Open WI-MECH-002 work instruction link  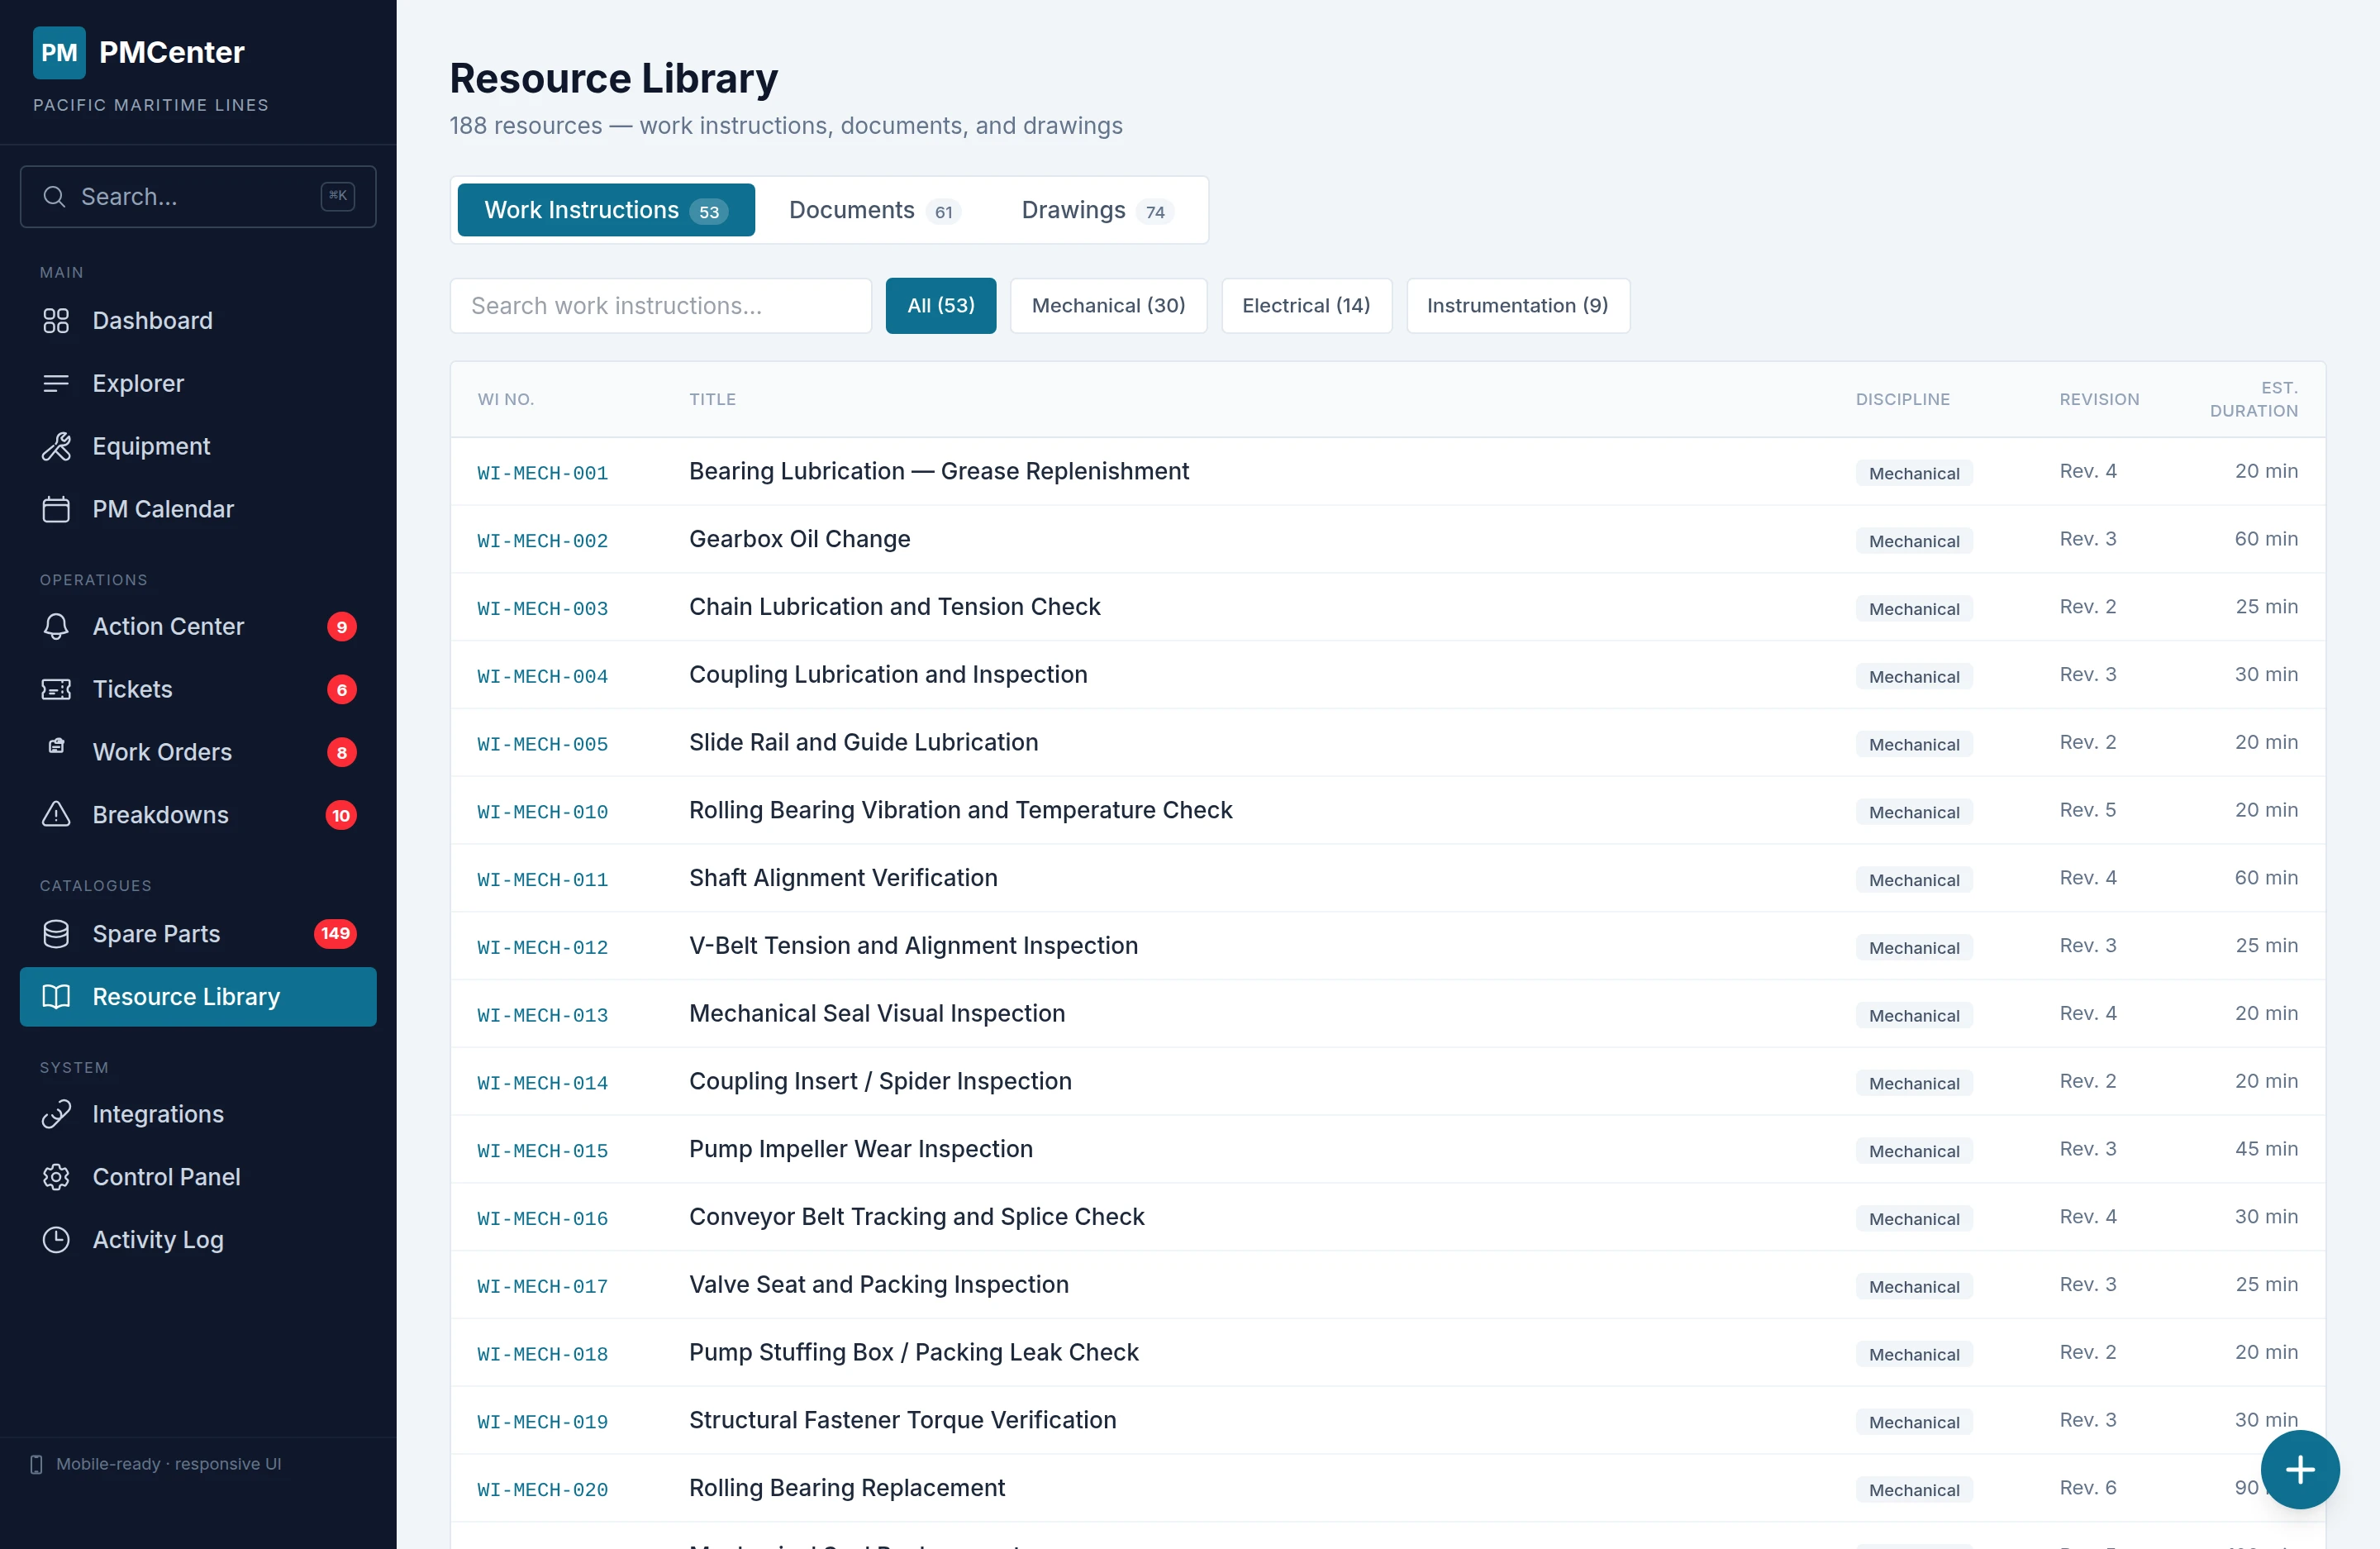(x=542, y=541)
